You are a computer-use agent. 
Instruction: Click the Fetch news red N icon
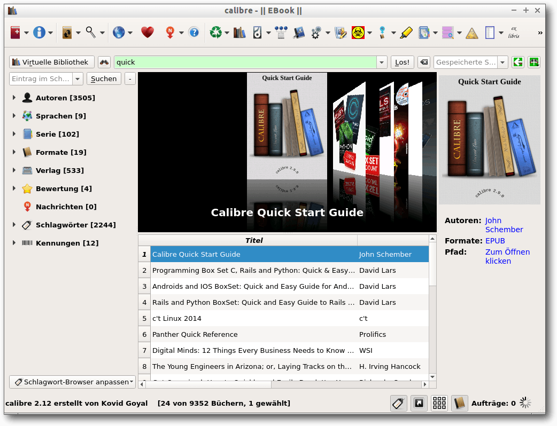point(170,33)
